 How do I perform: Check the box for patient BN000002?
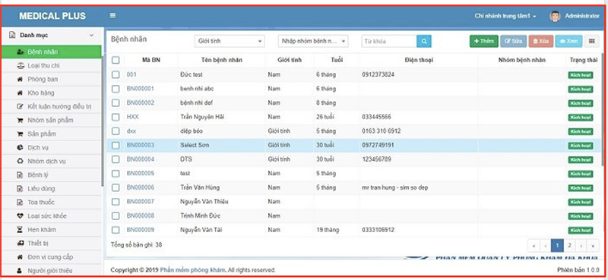point(116,103)
